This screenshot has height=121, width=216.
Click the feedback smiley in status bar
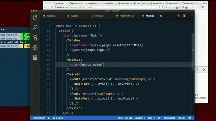[x=190, y=118]
